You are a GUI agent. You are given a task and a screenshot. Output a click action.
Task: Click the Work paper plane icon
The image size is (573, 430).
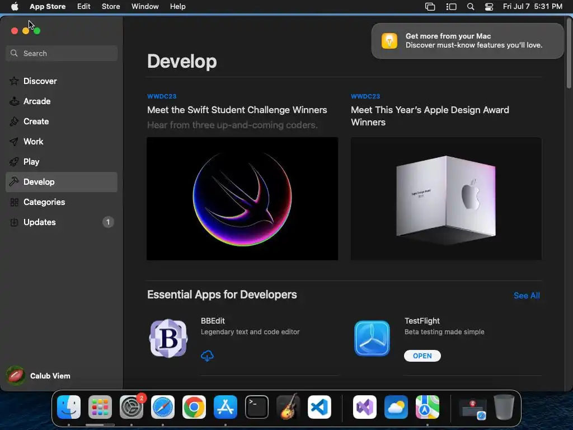point(14,142)
